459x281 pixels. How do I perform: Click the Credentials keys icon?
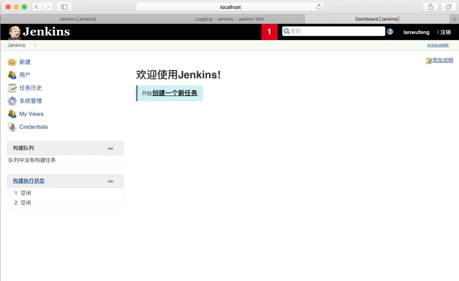coord(12,127)
